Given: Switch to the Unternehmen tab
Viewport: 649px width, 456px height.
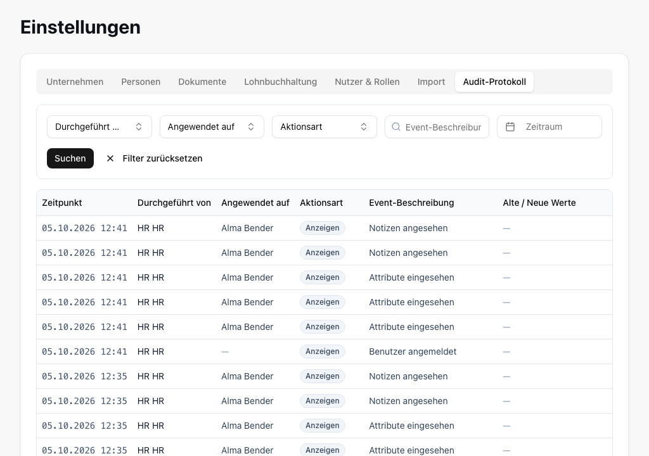Looking at the screenshot, I should [x=75, y=82].
